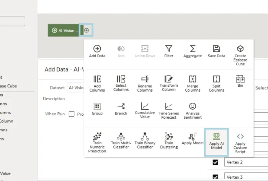
Task: Uncheck the Vertex 3 checkbox
Action: click(x=215, y=177)
